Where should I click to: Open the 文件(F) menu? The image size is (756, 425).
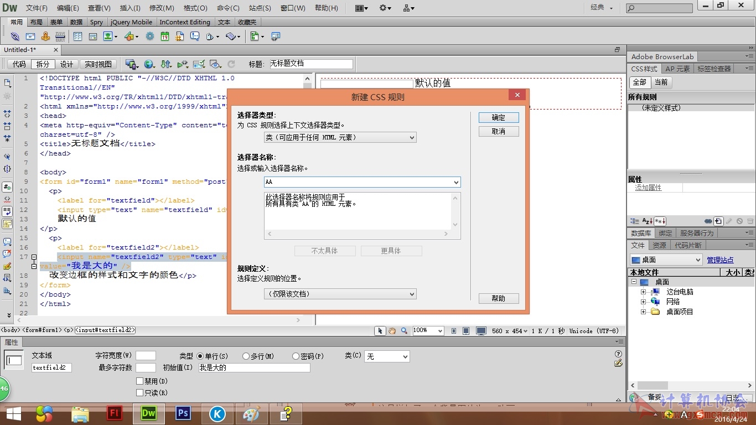pos(37,8)
